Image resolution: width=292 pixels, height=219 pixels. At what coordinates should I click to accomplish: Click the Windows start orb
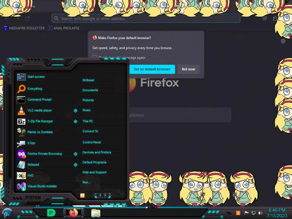tap(7, 213)
